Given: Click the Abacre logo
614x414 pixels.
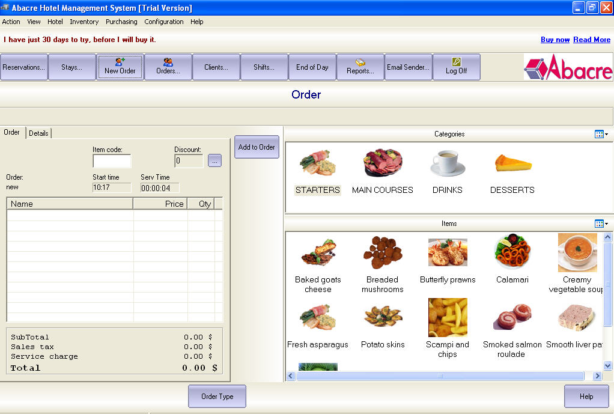Looking at the screenshot, I should coord(568,67).
